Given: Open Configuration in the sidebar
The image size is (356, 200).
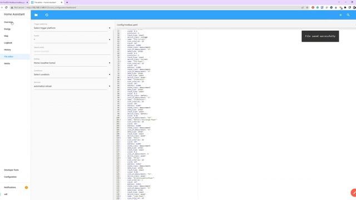Looking at the screenshot, I should [15, 177].
